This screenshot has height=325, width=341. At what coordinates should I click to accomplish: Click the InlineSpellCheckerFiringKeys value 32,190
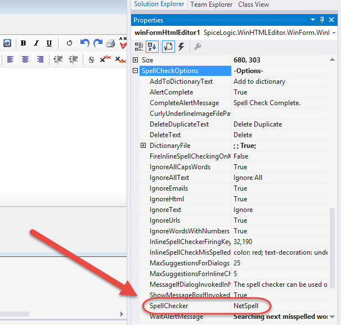coord(280,242)
